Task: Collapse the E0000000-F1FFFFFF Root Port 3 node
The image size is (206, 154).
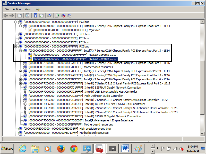Action: tap(20, 51)
